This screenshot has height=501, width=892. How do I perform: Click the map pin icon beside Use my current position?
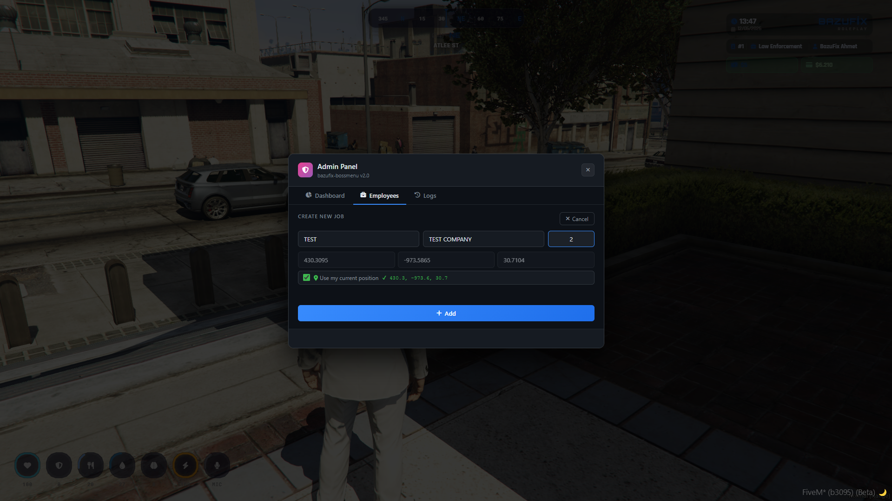click(316, 278)
